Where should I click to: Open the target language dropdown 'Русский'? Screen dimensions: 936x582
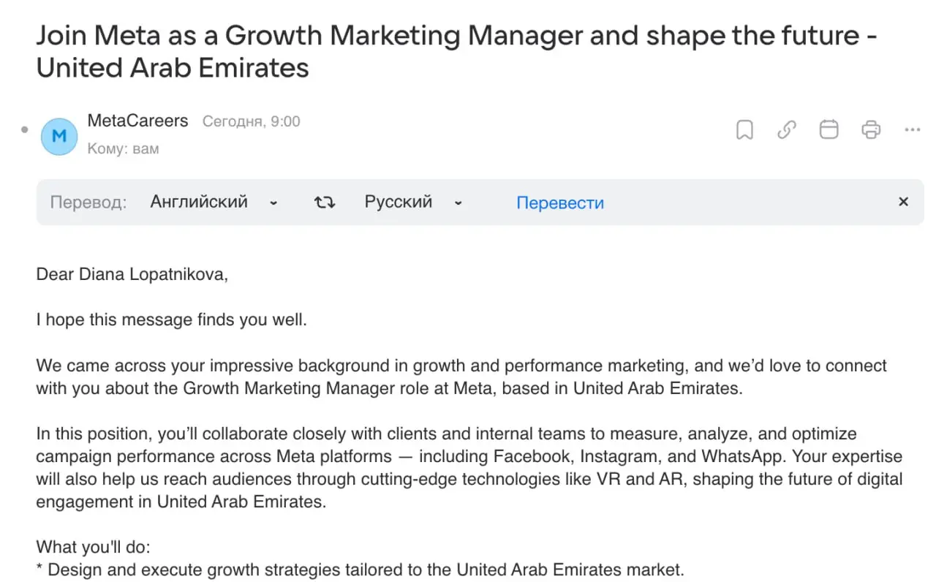[x=414, y=202]
